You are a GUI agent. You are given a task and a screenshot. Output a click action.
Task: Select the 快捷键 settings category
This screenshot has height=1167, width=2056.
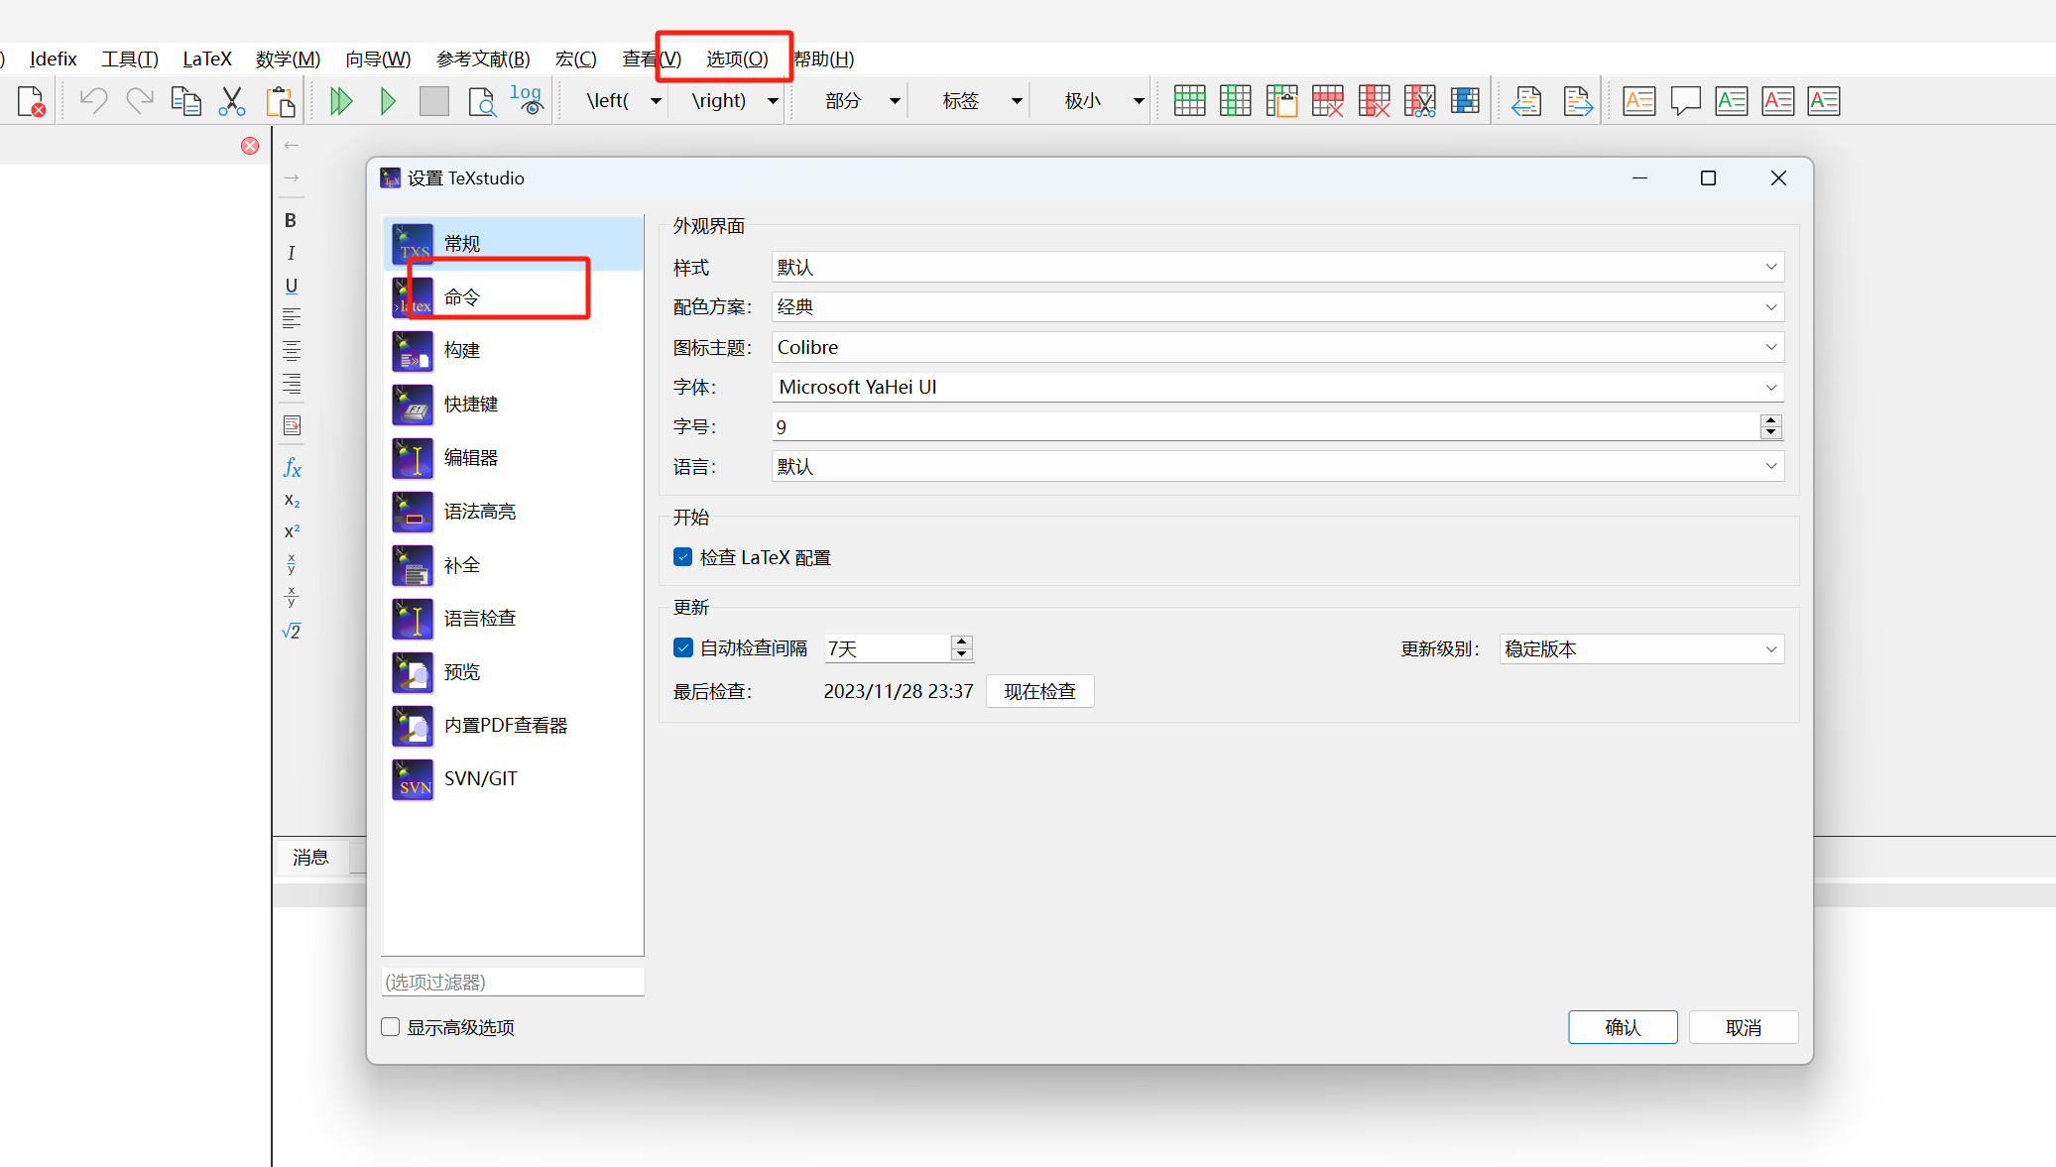point(513,404)
